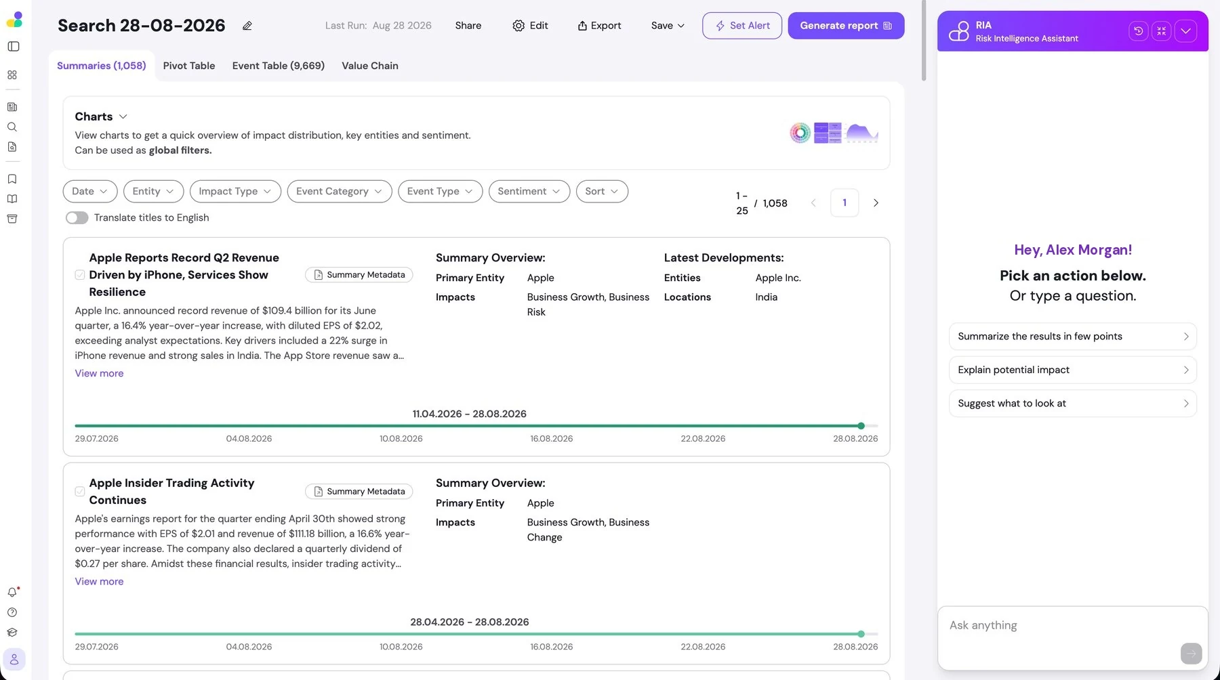This screenshot has width=1220, height=680.
Task: Open the Sentiment filter dropdown
Action: pos(529,192)
